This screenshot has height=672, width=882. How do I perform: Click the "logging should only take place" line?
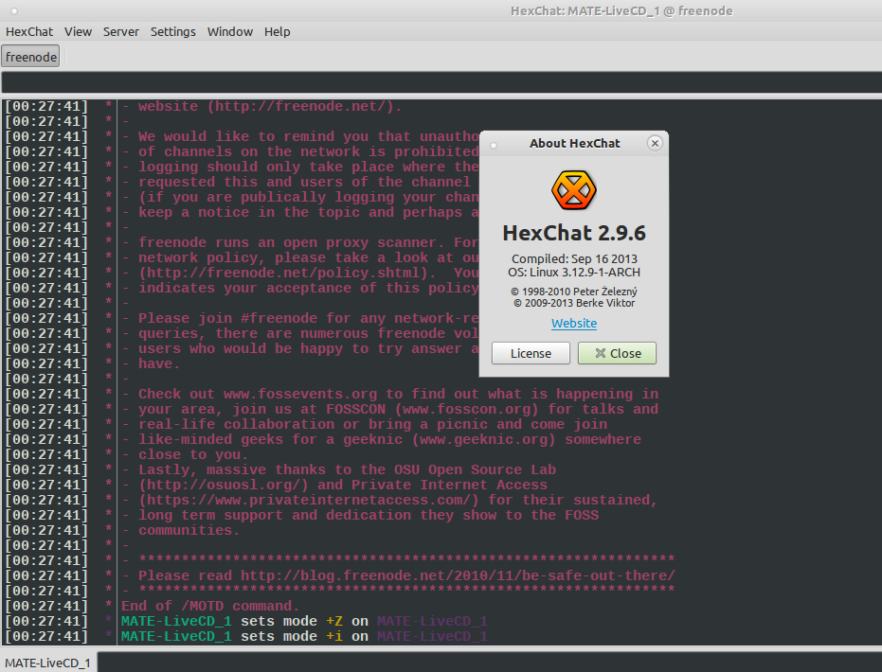pyautogui.click(x=309, y=167)
